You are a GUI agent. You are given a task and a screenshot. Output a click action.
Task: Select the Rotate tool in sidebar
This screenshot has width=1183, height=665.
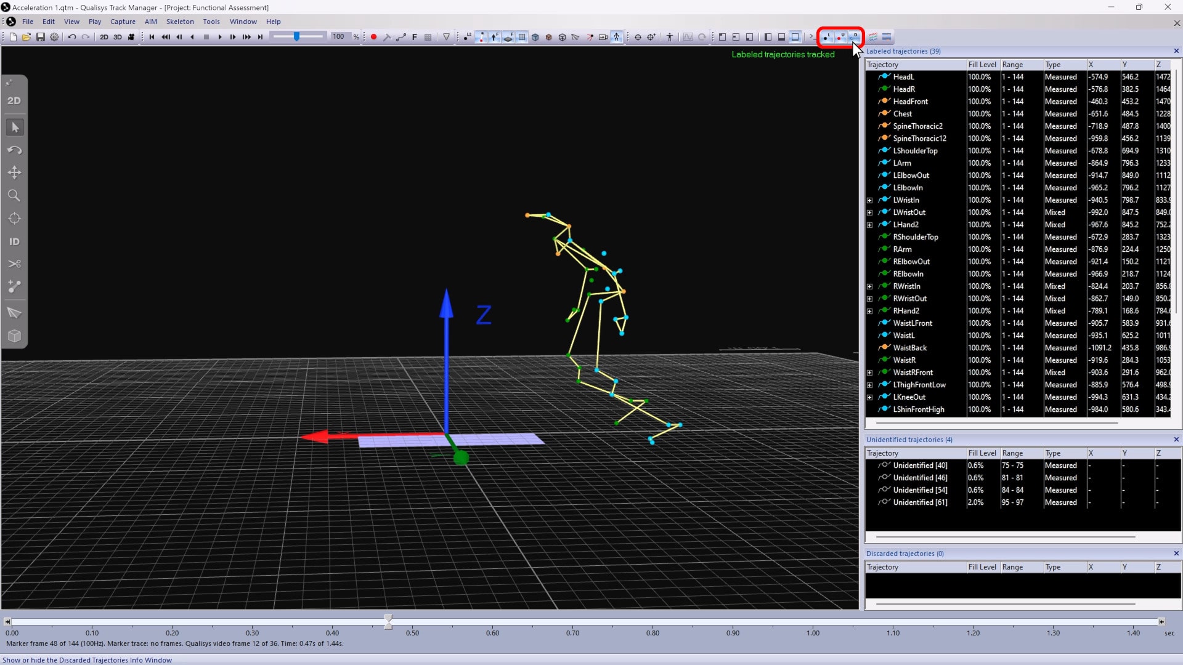coord(14,150)
